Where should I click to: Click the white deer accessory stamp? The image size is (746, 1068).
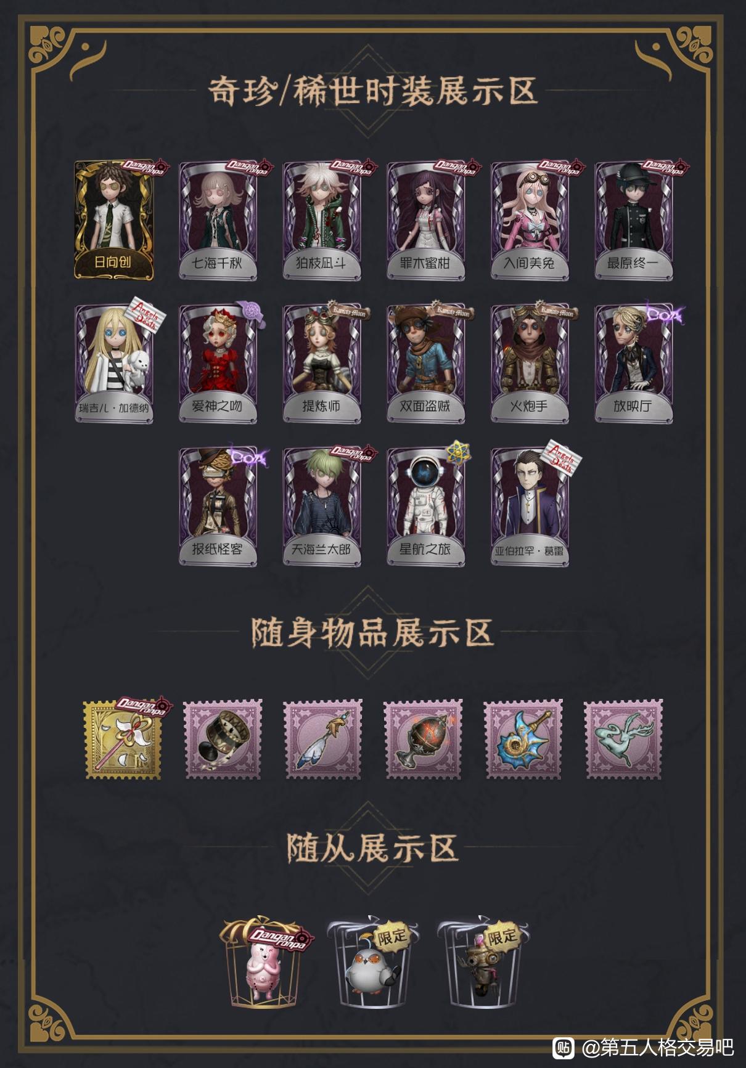(x=623, y=739)
